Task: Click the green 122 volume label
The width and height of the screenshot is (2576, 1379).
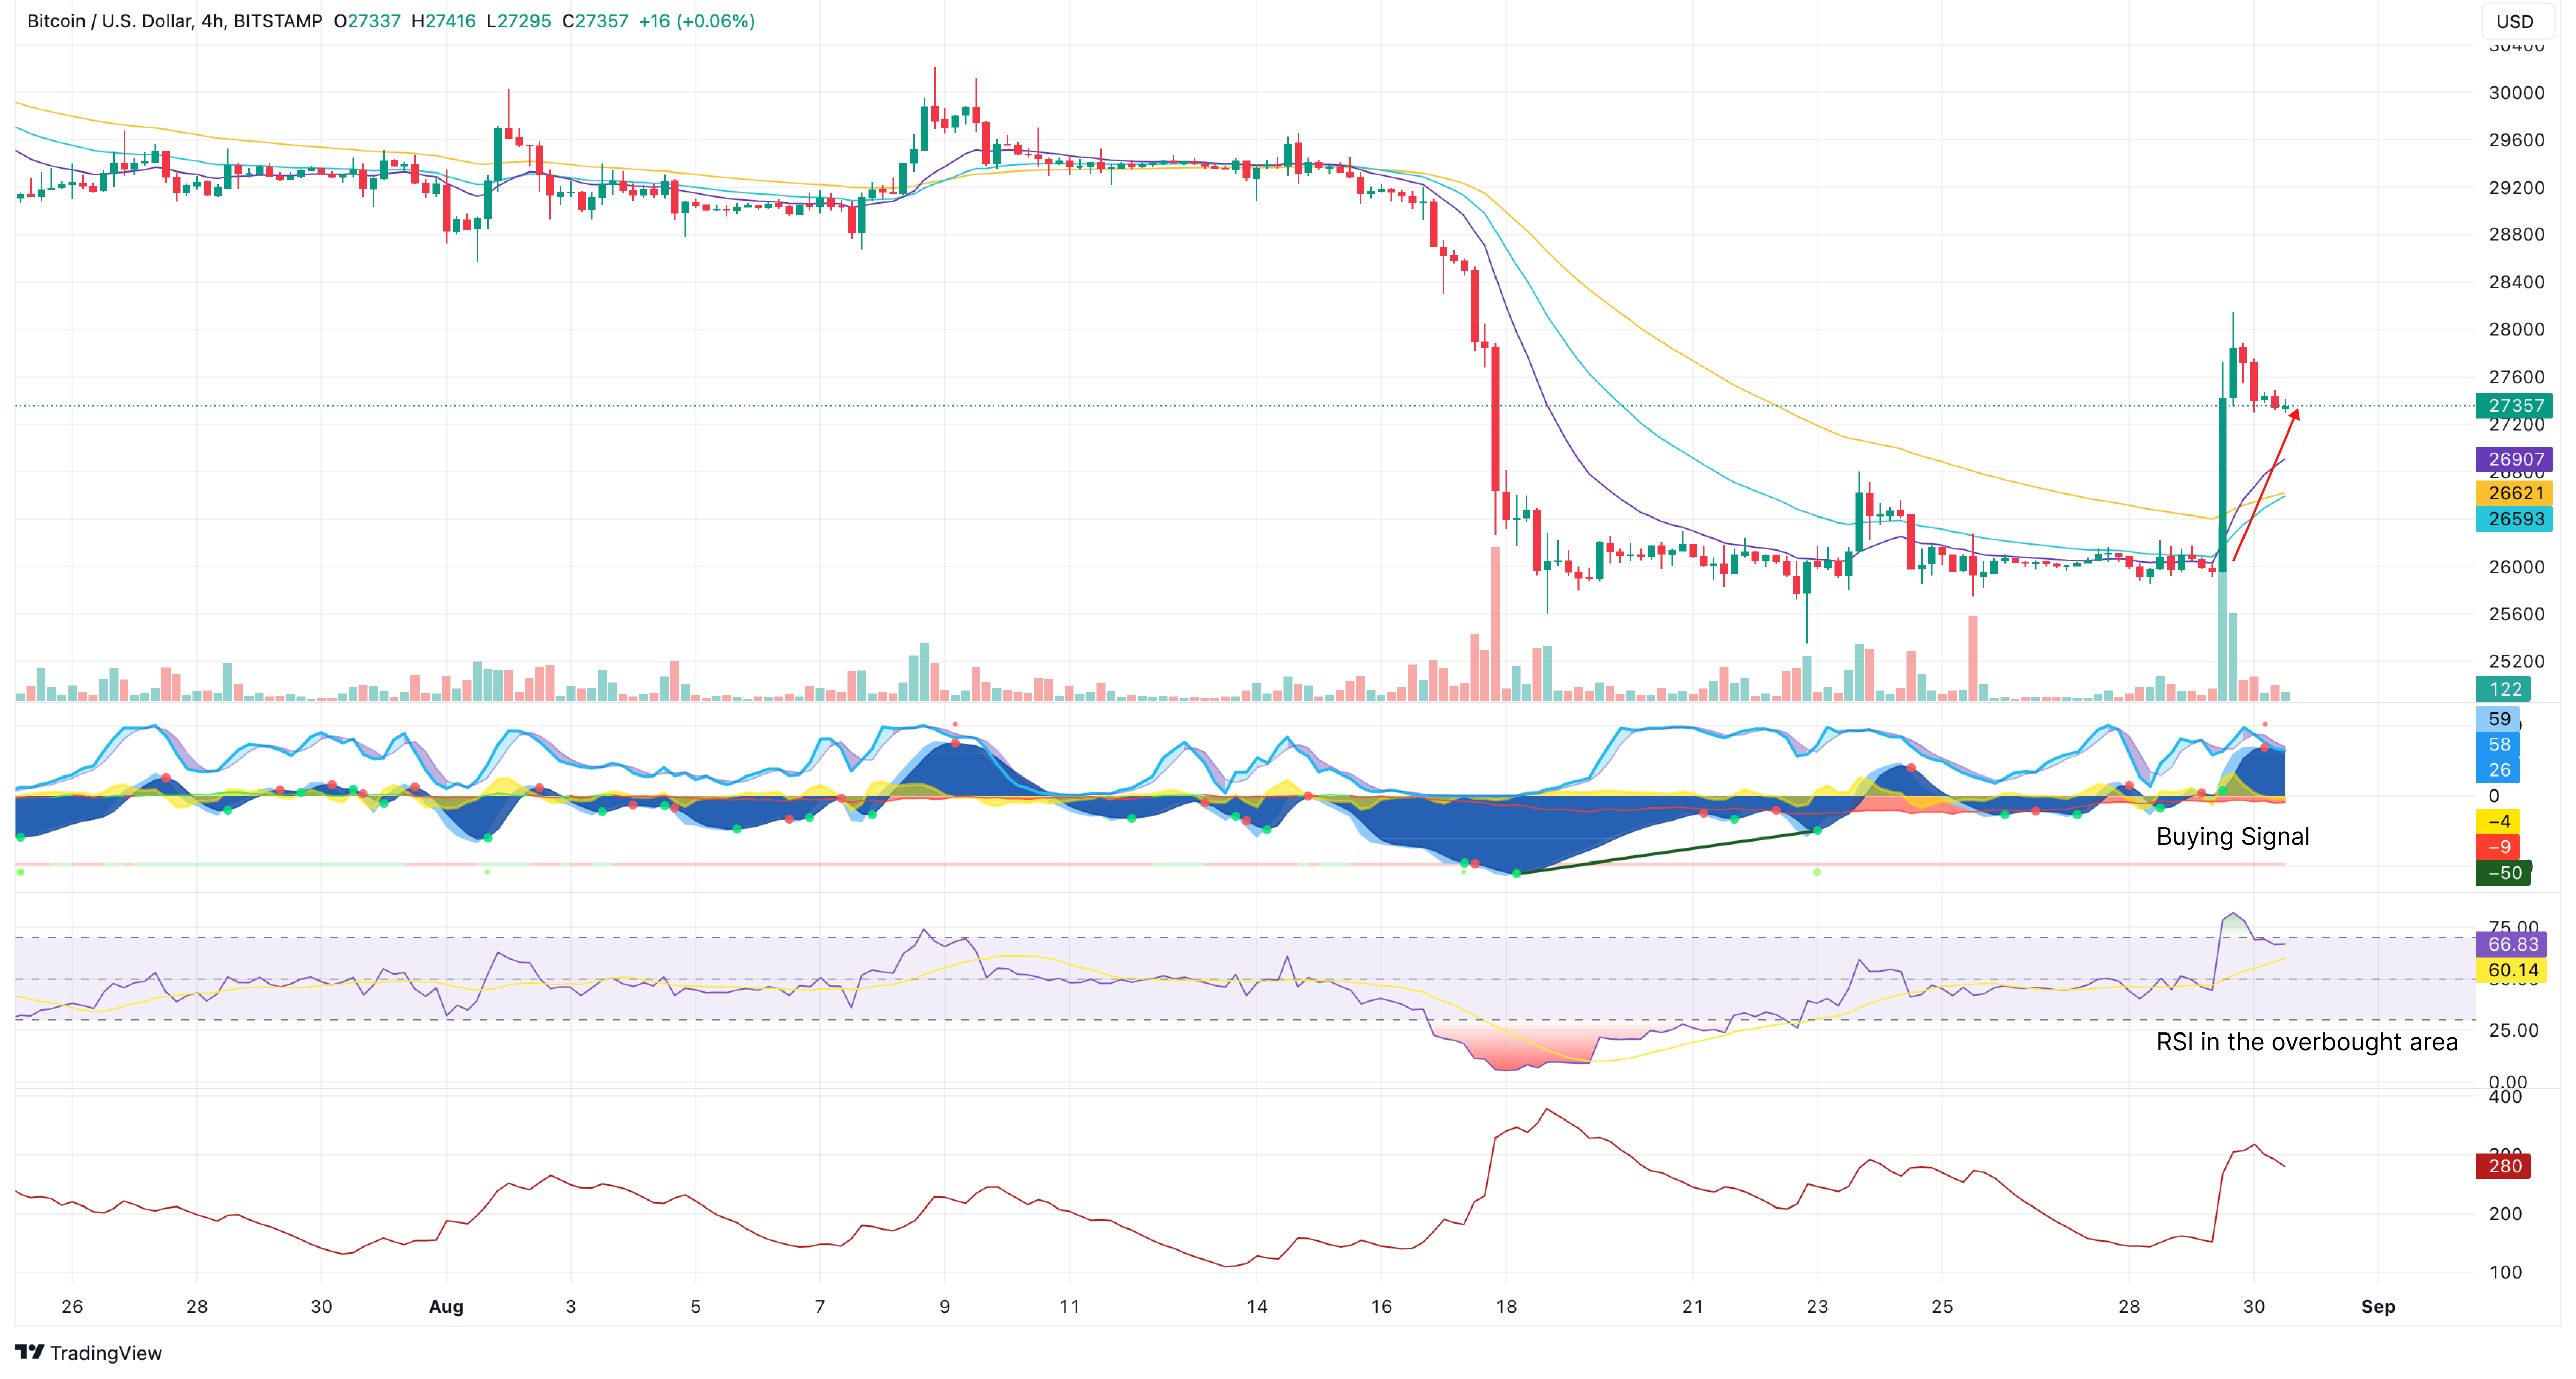Action: point(2504,689)
